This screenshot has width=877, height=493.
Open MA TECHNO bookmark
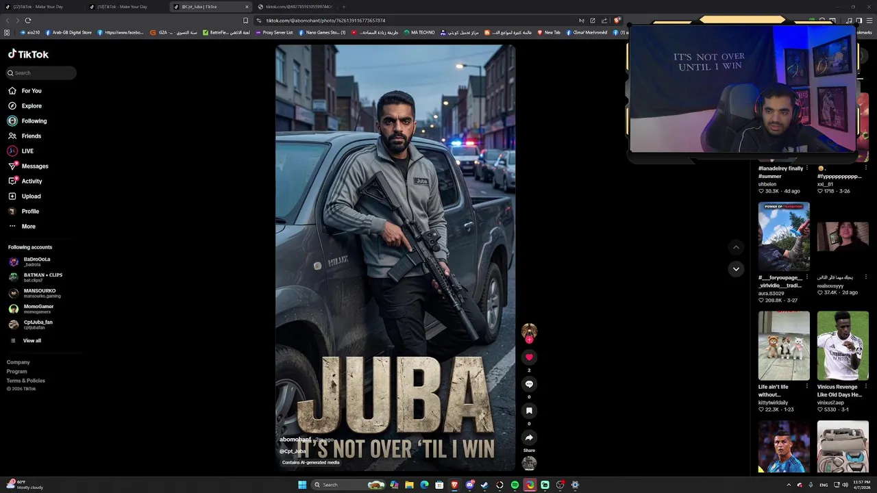(419, 32)
